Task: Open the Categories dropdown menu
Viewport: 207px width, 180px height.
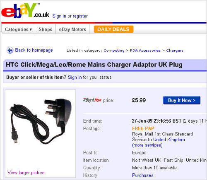Action: click(x=18, y=29)
